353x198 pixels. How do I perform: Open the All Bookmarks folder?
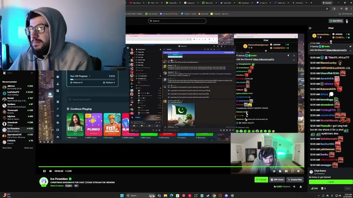346,14
